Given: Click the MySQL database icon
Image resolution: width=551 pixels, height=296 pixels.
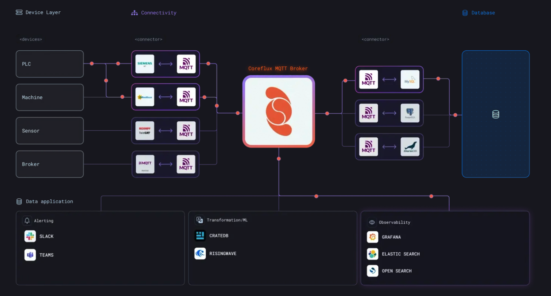Looking at the screenshot, I should tap(410, 79).
